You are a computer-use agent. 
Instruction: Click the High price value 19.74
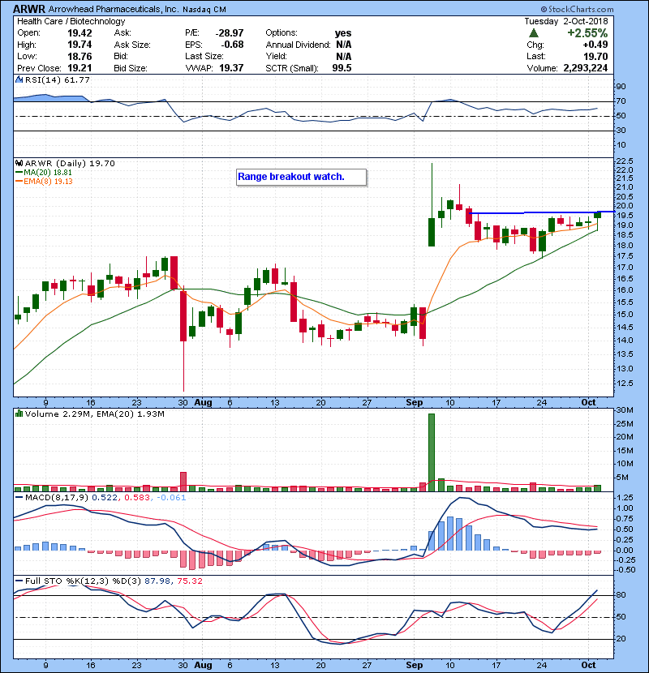click(80, 45)
